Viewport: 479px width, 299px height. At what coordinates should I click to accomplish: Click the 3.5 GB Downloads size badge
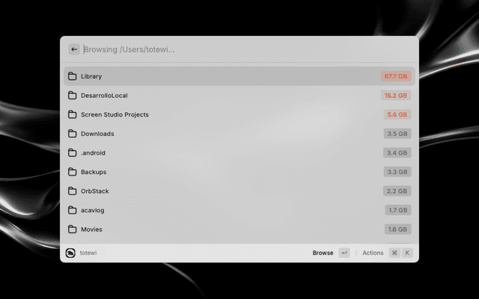point(397,134)
